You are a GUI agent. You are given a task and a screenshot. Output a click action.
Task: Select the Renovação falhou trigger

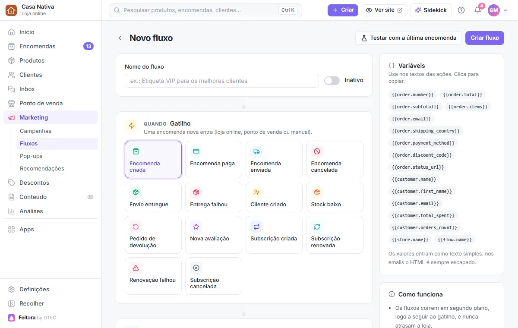pyautogui.click(x=153, y=276)
